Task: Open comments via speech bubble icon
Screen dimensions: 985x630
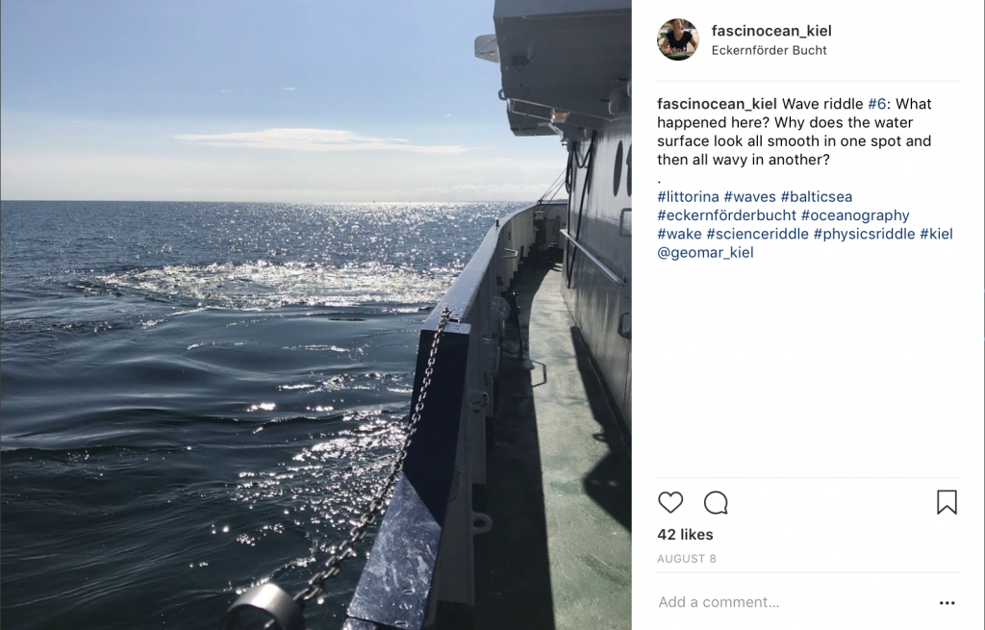Action: point(716,502)
